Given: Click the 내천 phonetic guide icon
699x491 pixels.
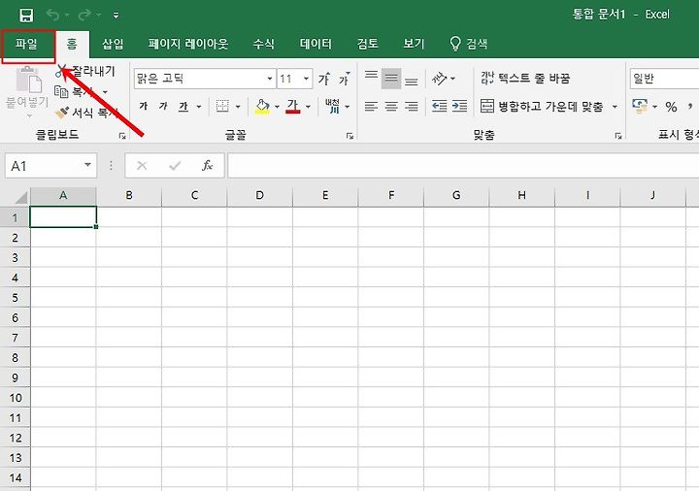Looking at the screenshot, I should (x=333, y=106).
